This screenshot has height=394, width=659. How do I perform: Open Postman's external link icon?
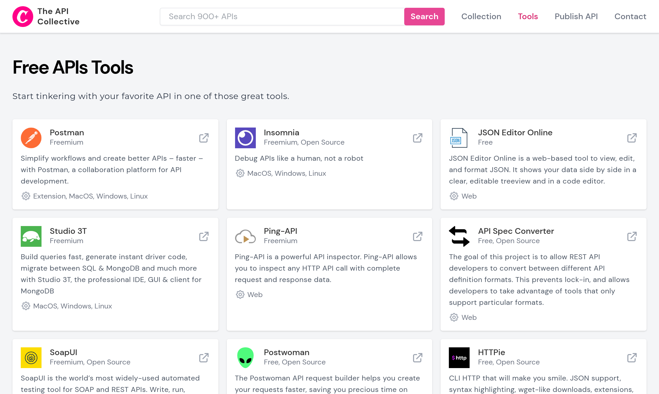[x=204, y=138]
